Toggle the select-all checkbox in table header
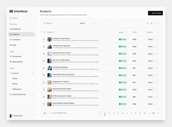The width and height of the screenshot is (172, 127). (x=44, y=32)
